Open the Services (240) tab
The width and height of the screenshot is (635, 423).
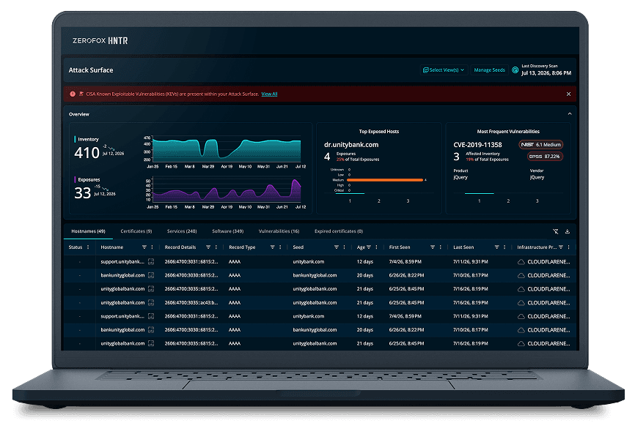point(182,231)
